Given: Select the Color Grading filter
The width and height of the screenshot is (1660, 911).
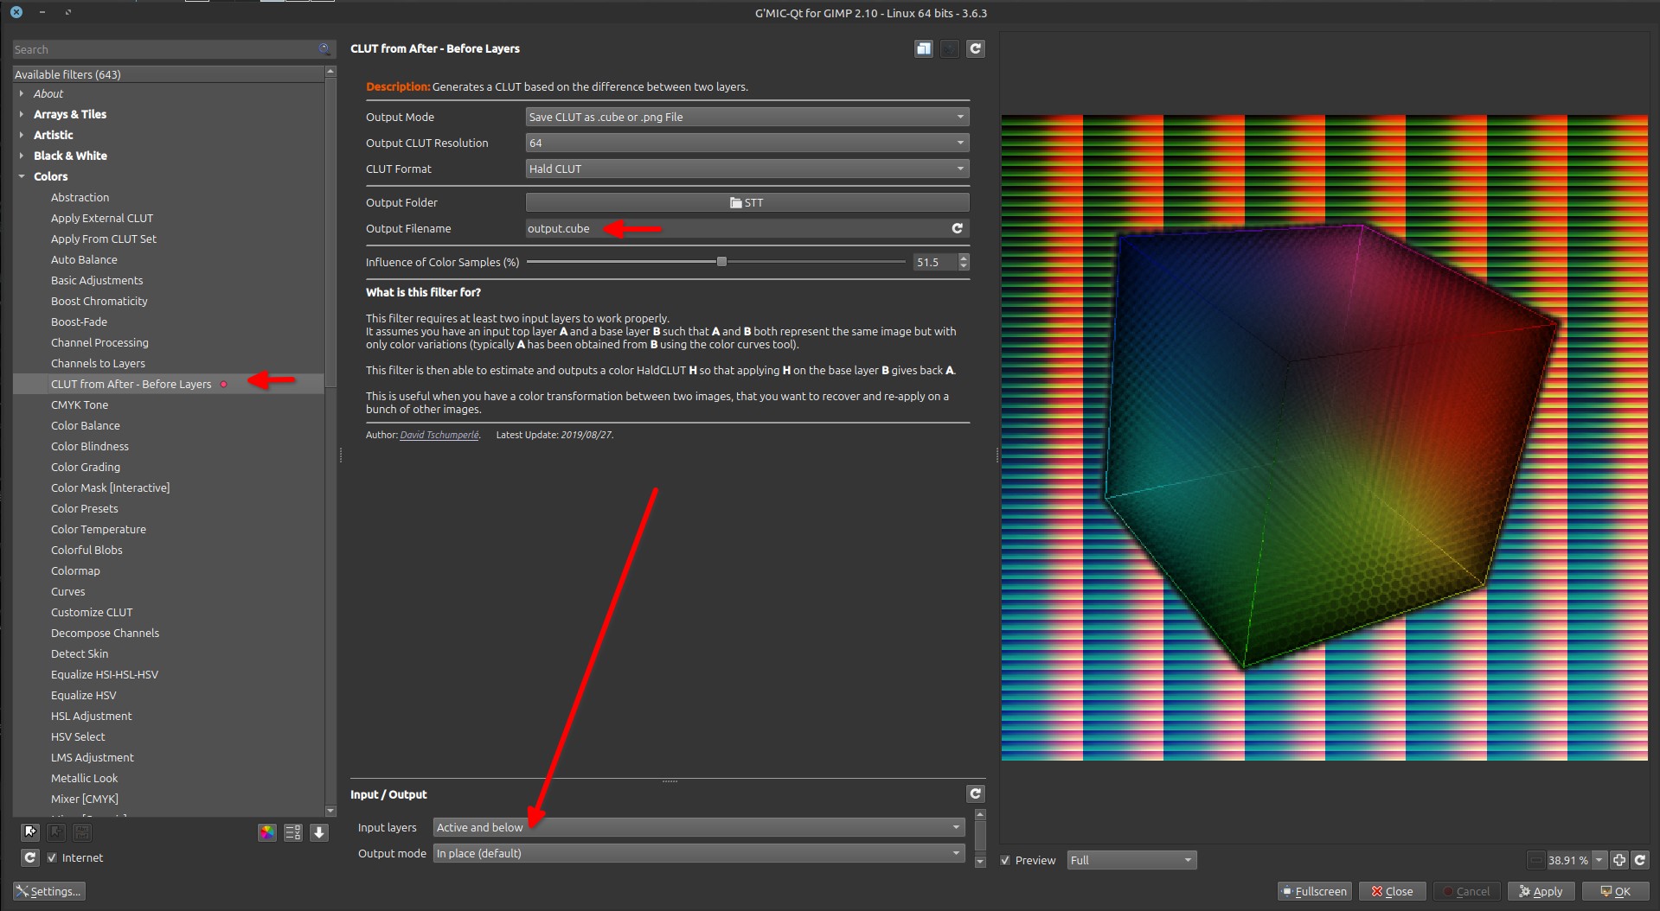Looking at the screenshot, I should 86,468.
